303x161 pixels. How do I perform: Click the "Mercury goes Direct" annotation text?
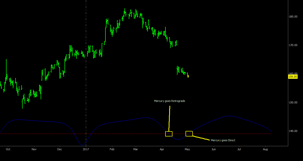pos(223,140)
